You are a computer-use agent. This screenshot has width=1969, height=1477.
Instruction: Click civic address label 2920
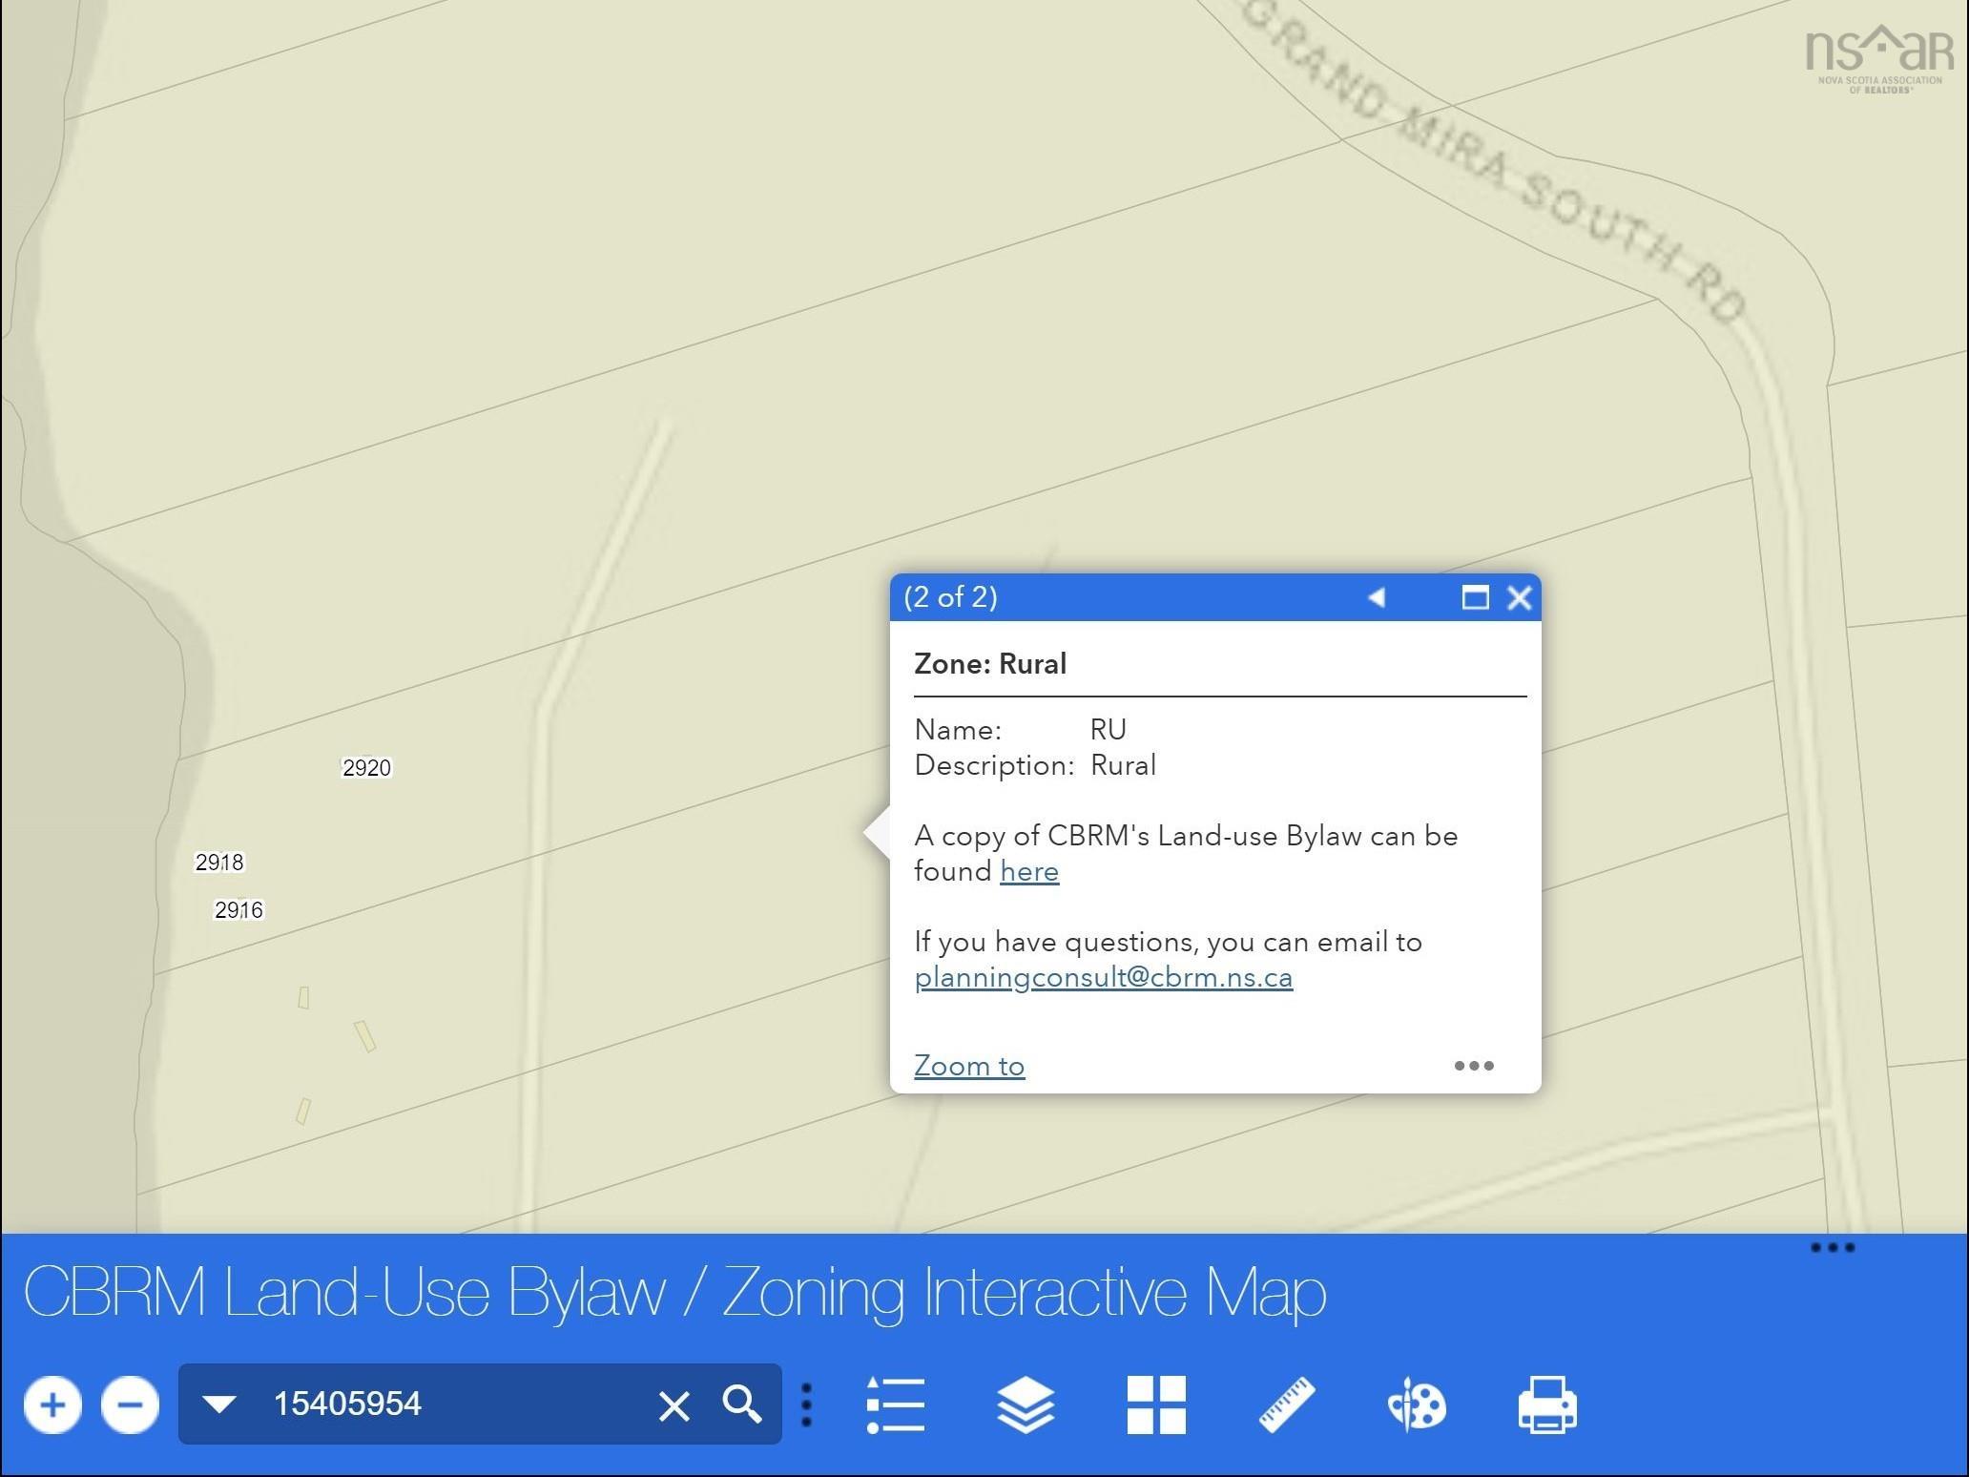[366, 768]
